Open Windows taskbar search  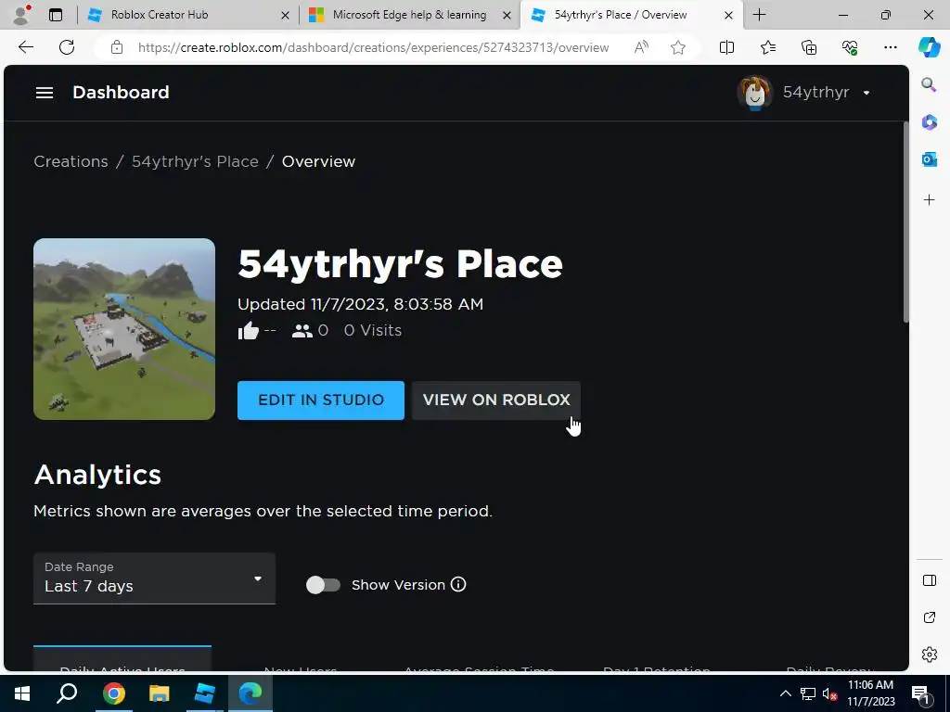tap(67, 693)
